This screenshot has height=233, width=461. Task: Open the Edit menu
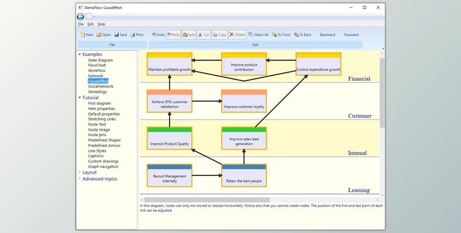tap(90, 24)
